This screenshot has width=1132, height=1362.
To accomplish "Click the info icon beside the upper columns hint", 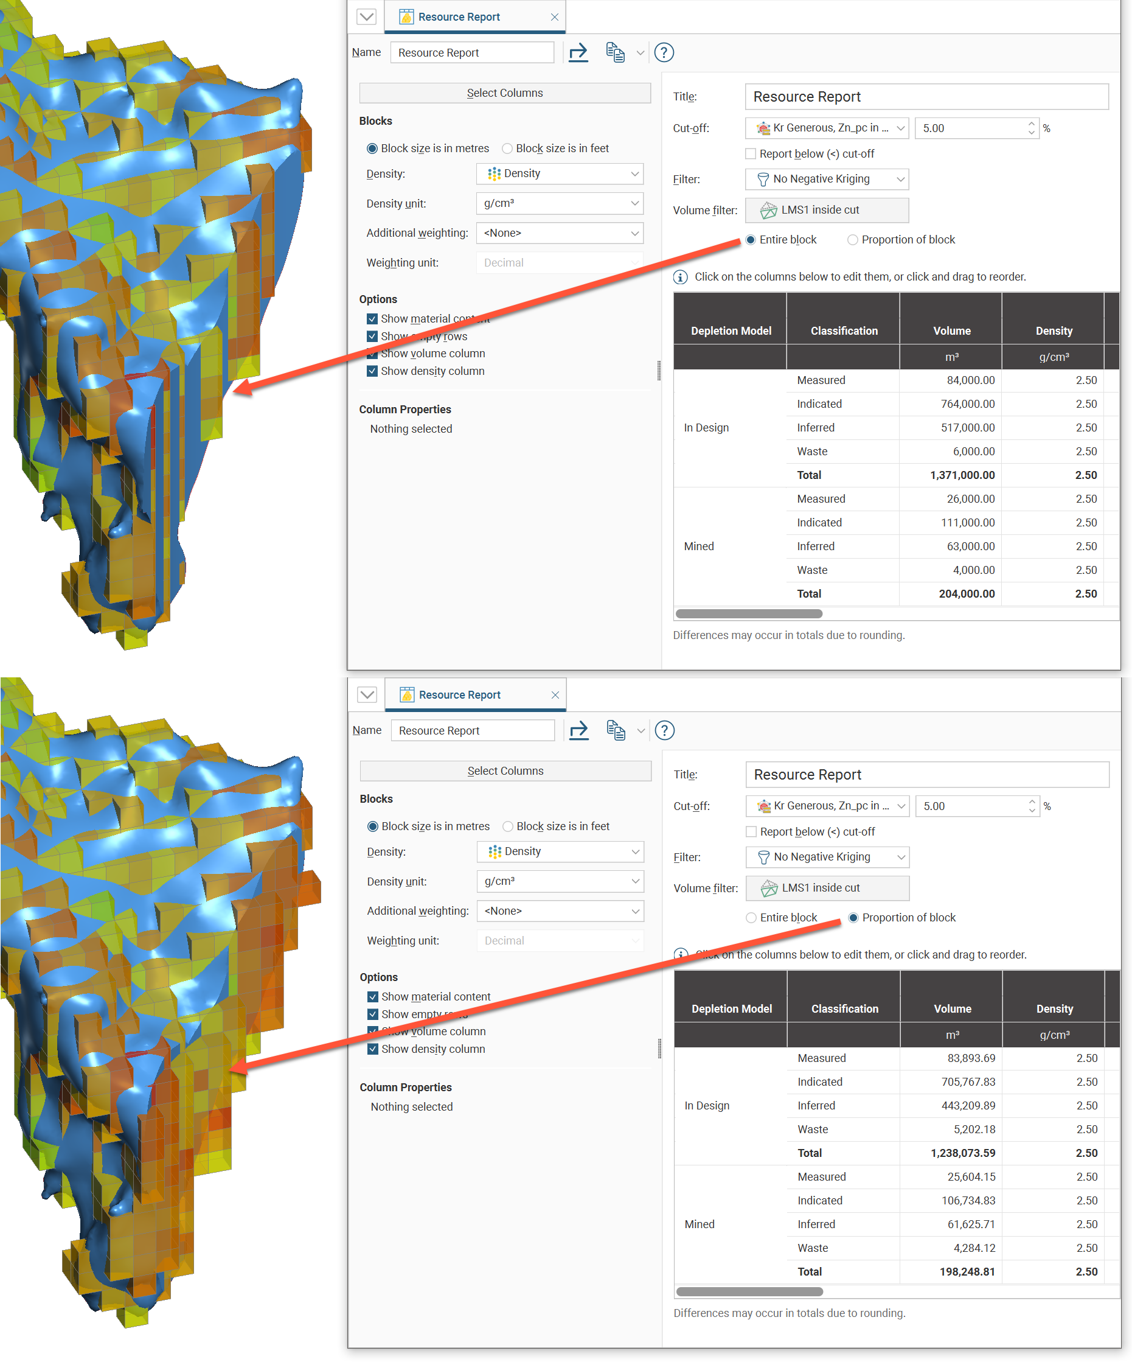I will coord(680,277).
